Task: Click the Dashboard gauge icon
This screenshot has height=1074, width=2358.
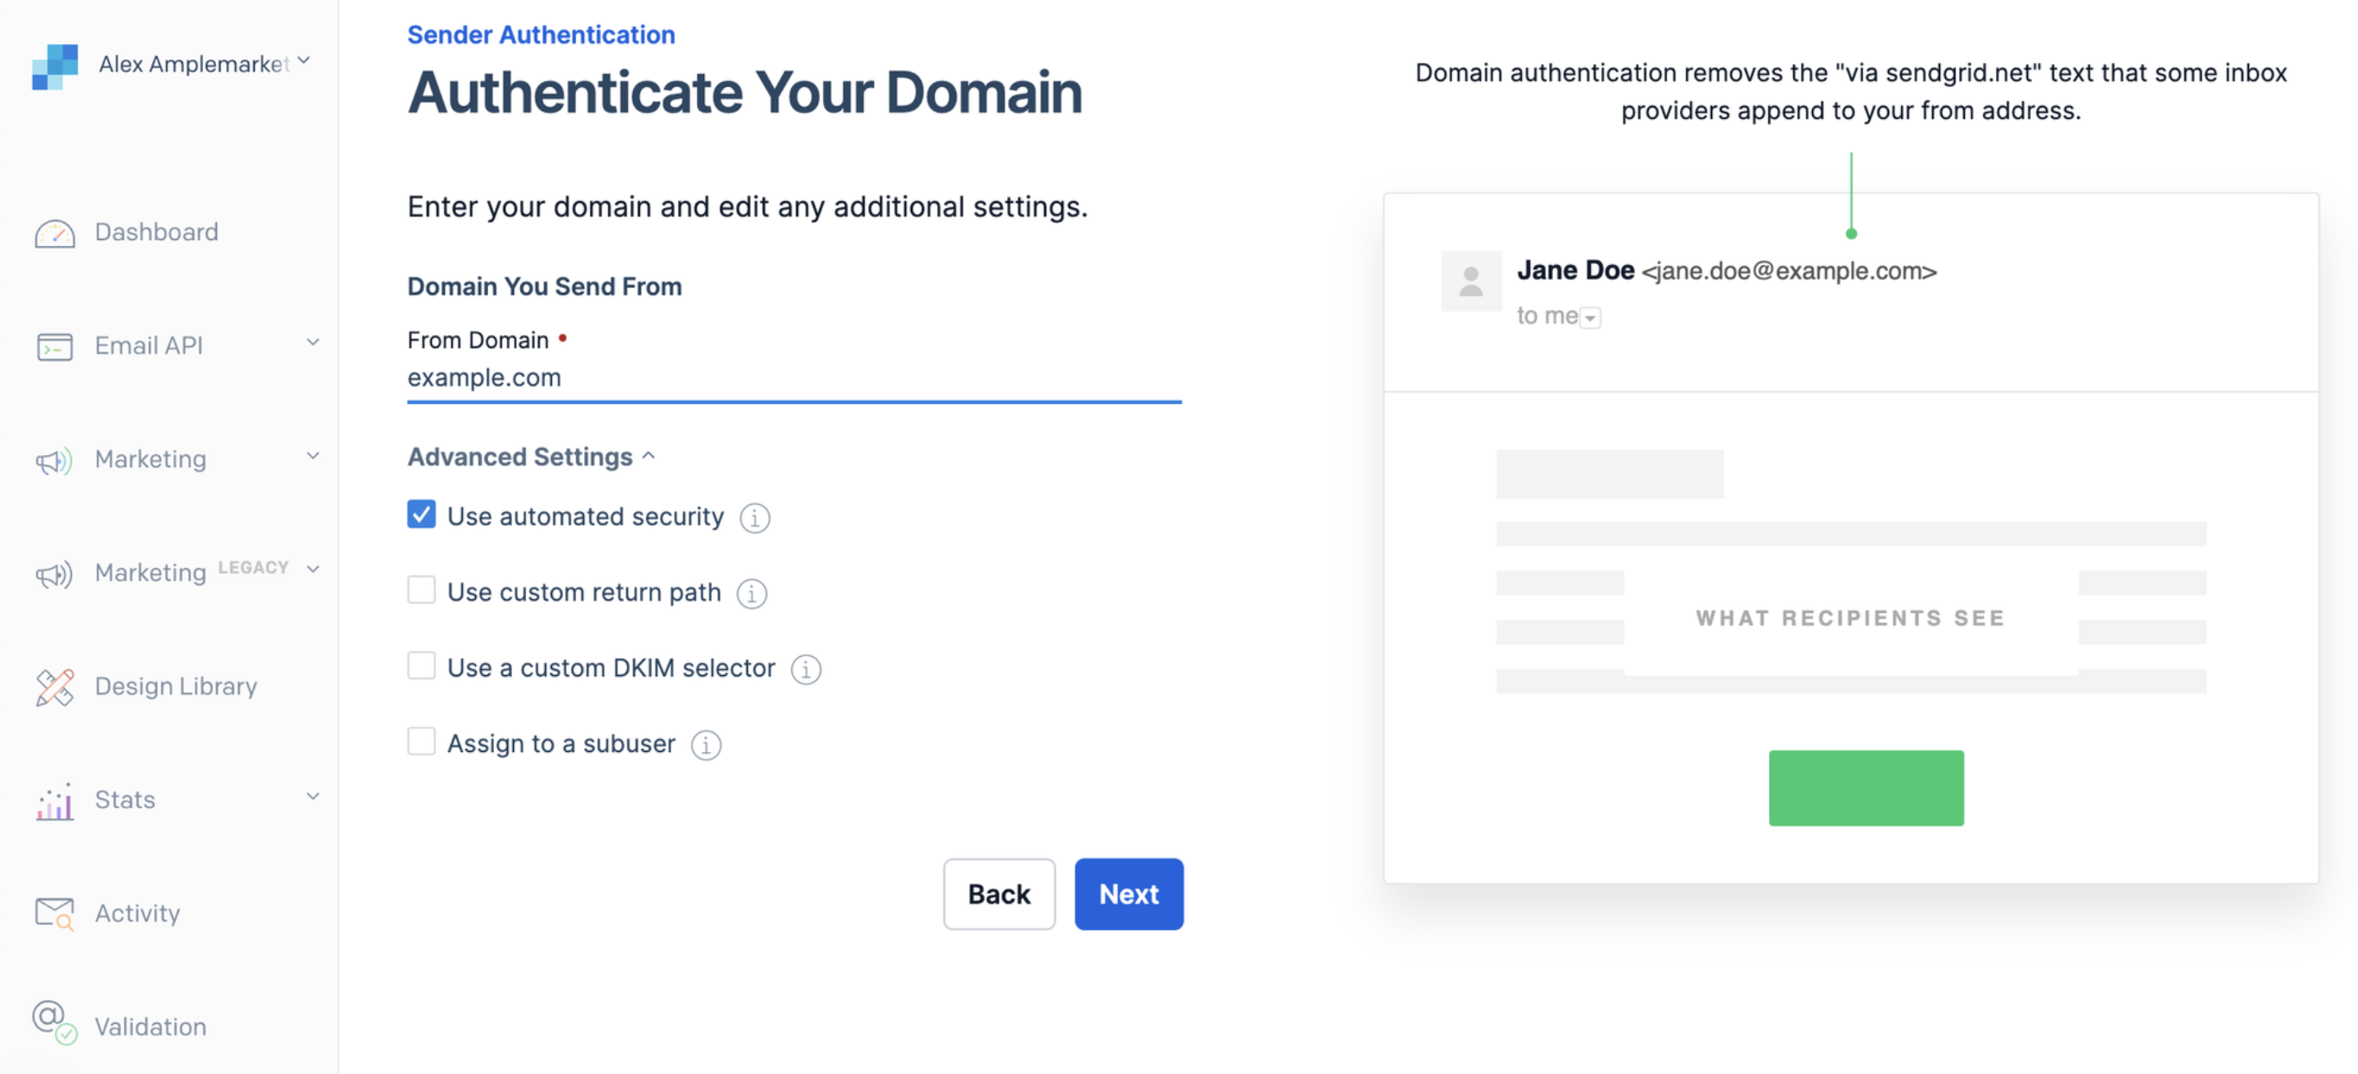Action: [x=54, y=233]
